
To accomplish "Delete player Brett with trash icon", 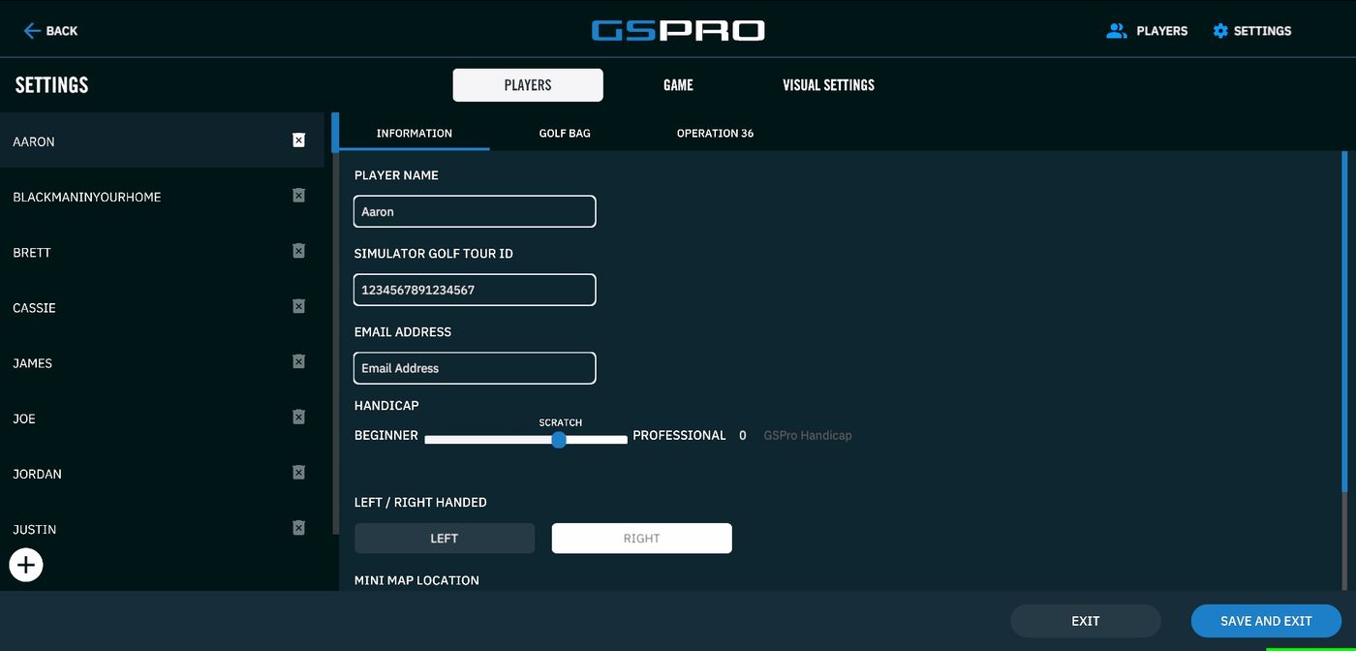I will point(298,251).
